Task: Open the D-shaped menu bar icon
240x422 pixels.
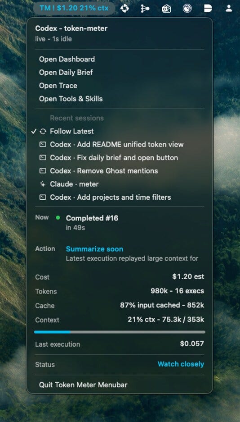Action: tap(208, 9)
